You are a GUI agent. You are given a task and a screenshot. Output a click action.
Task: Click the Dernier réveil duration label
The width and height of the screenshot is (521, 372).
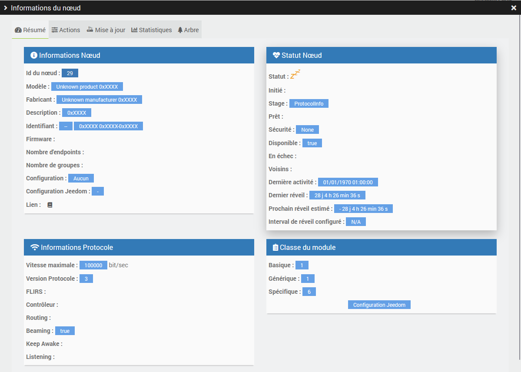[x=337, y=195]
